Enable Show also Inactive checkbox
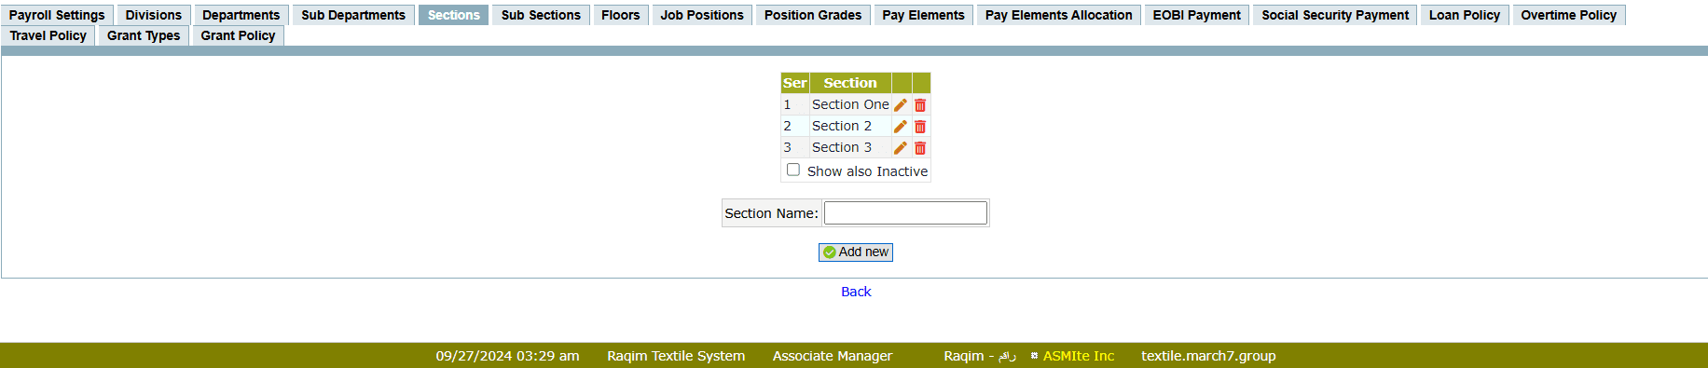The width and height of the screenshot is (1708, 368). tap(793, 170)
